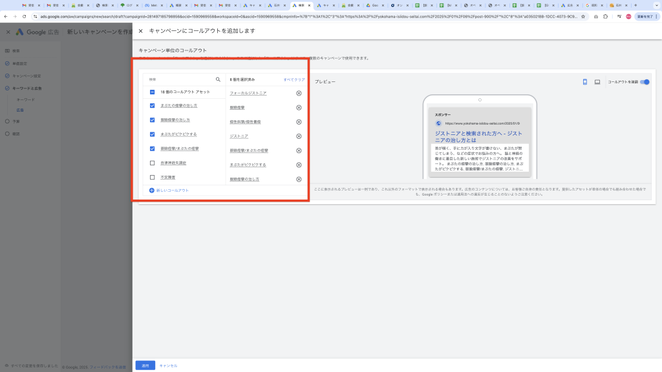Switch preview to mobile device icon
662x372 pixels.
click(x=584, y=82)
